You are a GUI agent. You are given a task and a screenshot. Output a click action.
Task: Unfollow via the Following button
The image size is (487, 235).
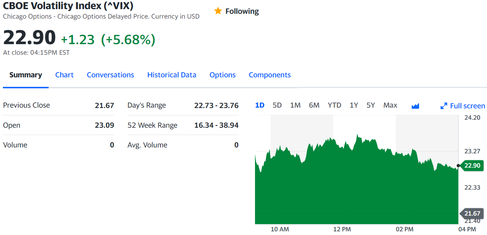(x=236, y=11)
